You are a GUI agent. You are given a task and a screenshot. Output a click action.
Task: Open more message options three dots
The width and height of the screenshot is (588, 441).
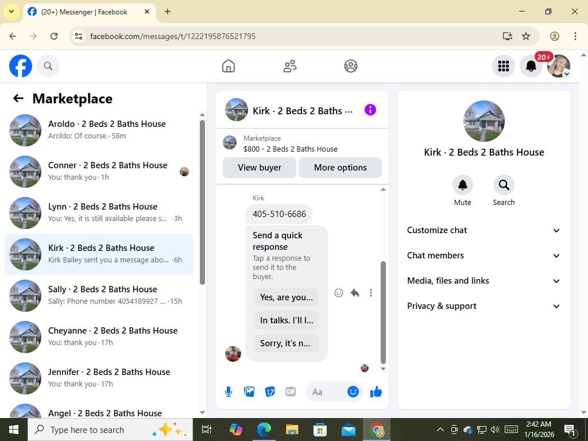pos(371,293)
